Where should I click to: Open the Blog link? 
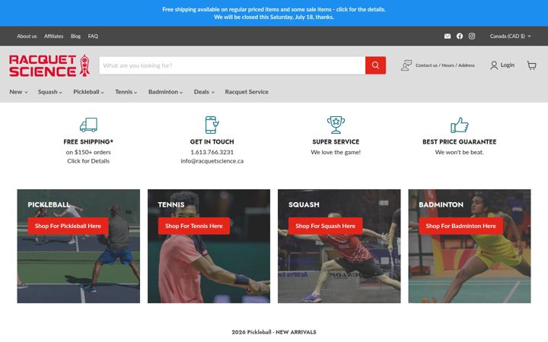tap(75, 36)
